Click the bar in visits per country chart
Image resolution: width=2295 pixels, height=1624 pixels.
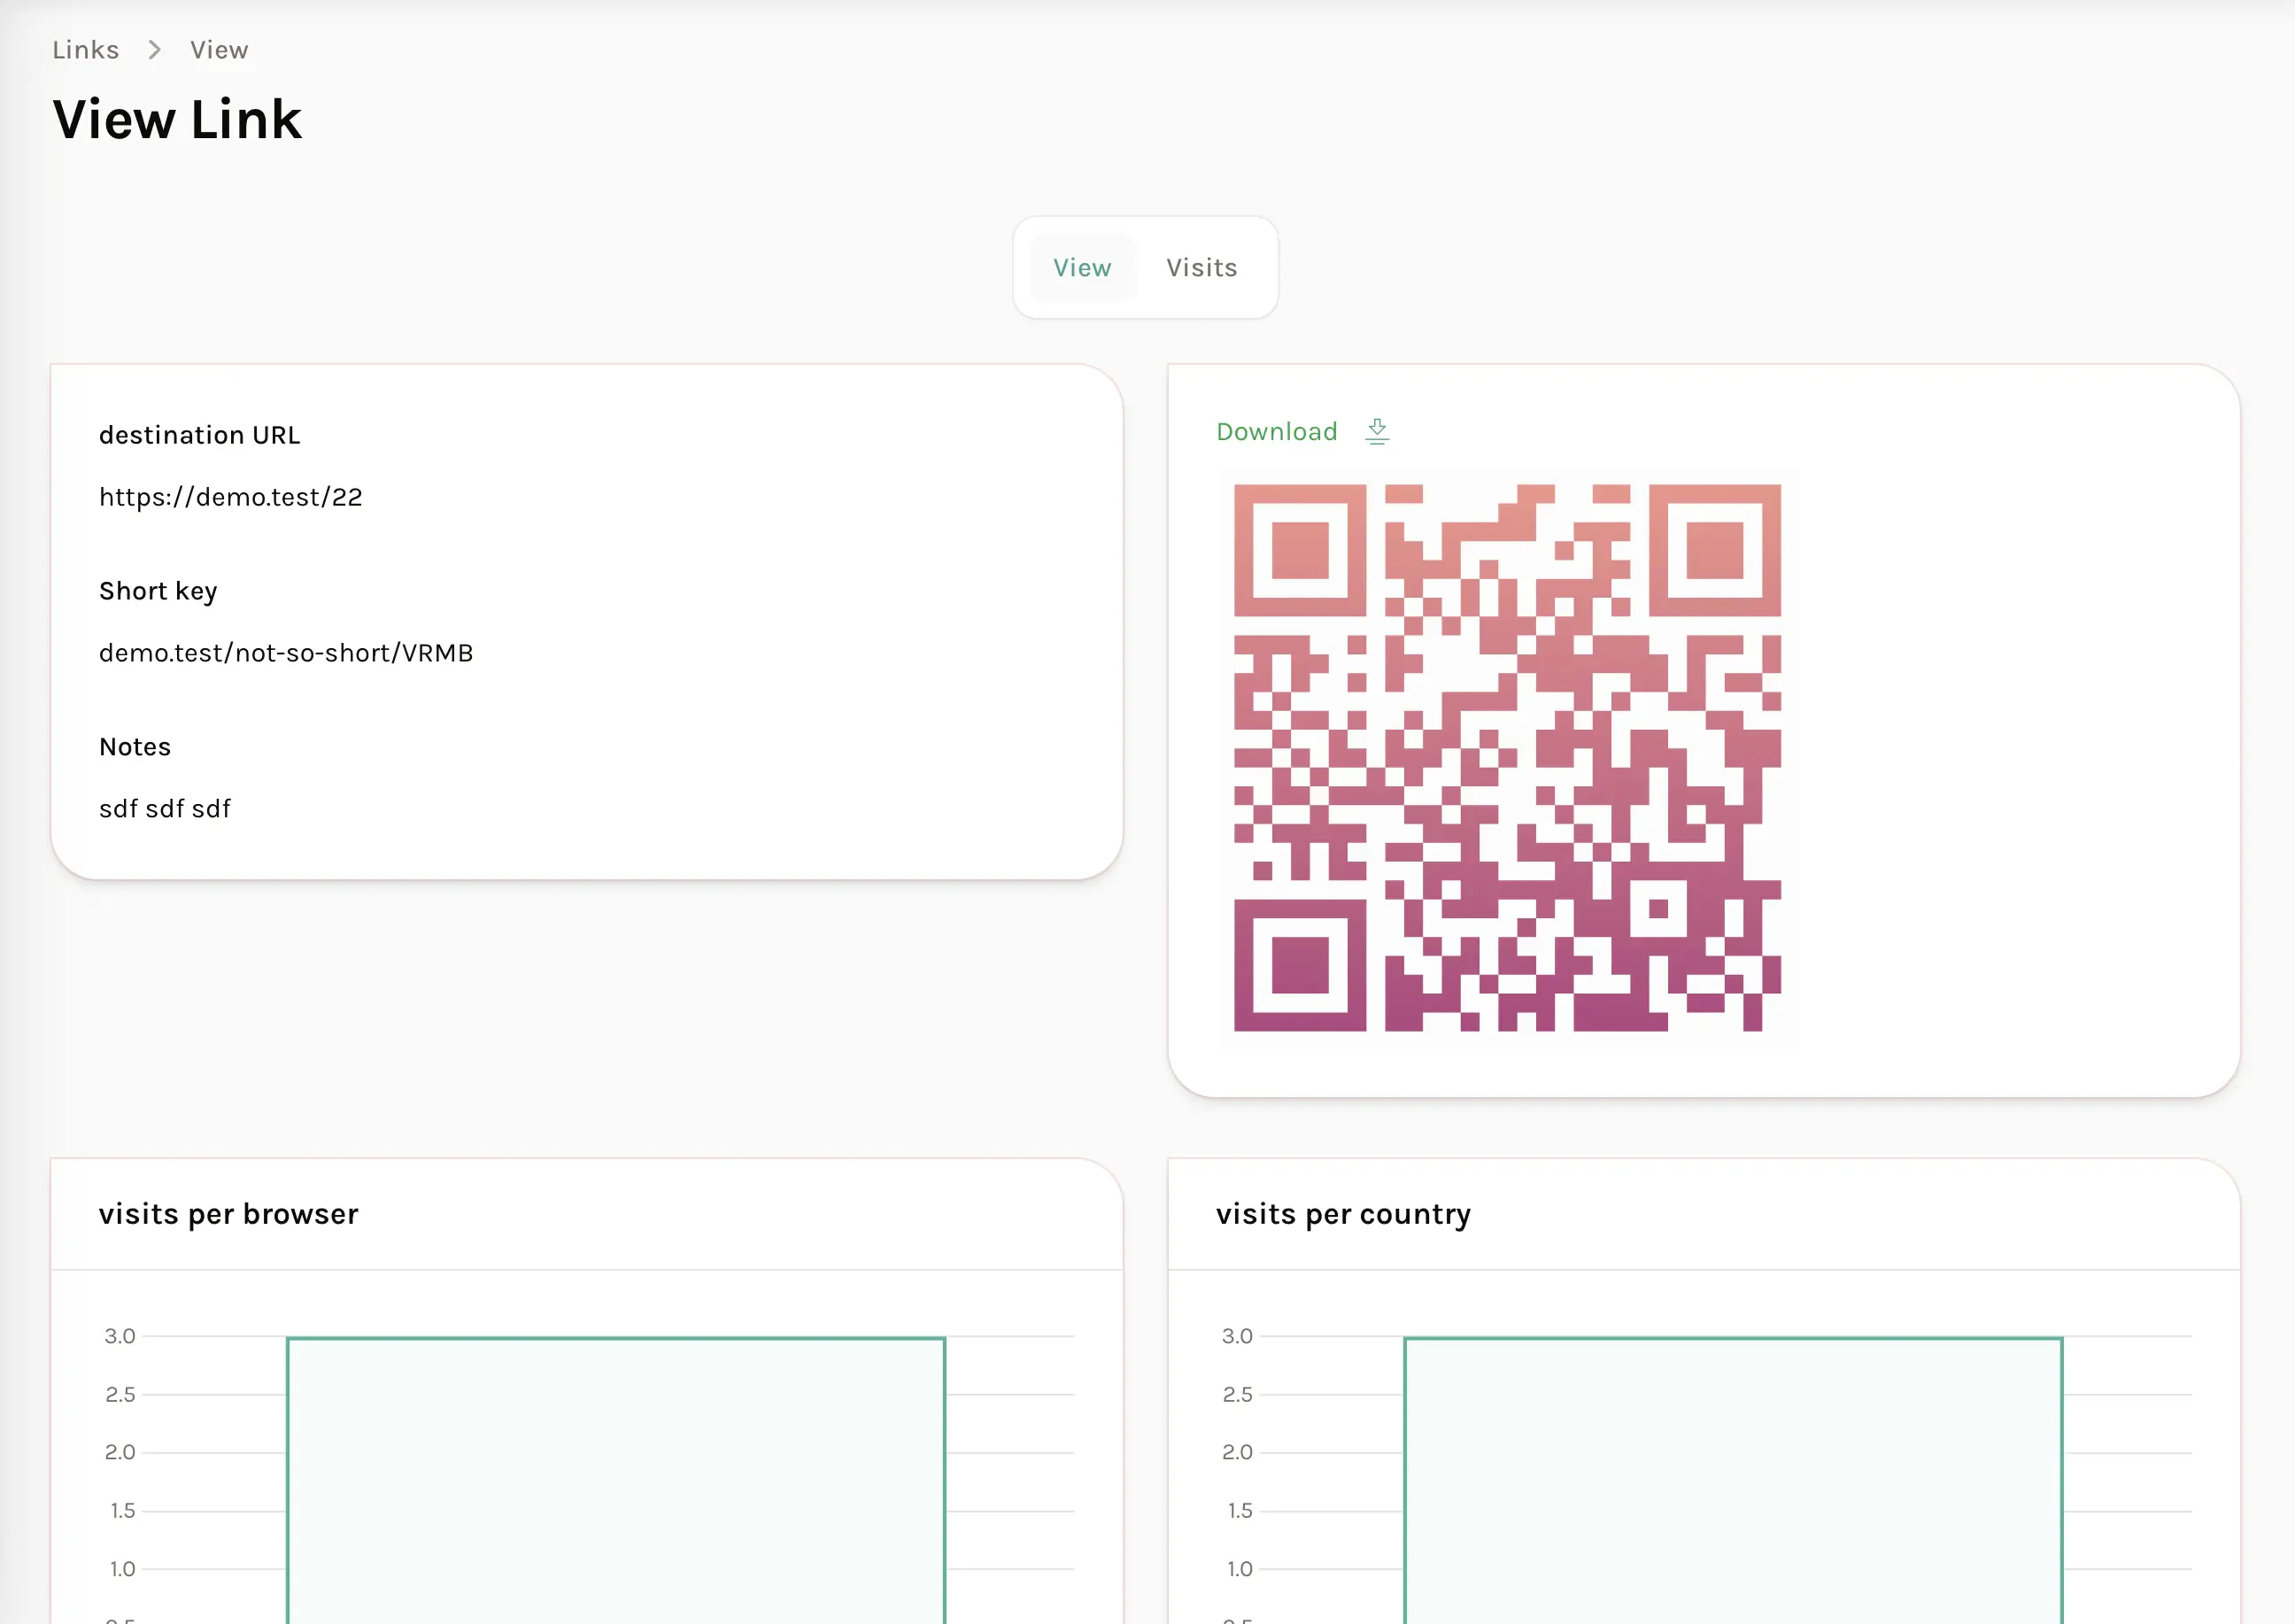(x=1733, y=1480)
